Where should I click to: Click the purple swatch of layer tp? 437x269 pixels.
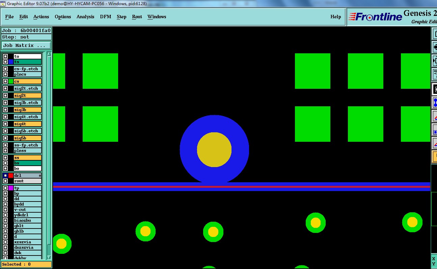pyautogui.click(x=11, y=188)
